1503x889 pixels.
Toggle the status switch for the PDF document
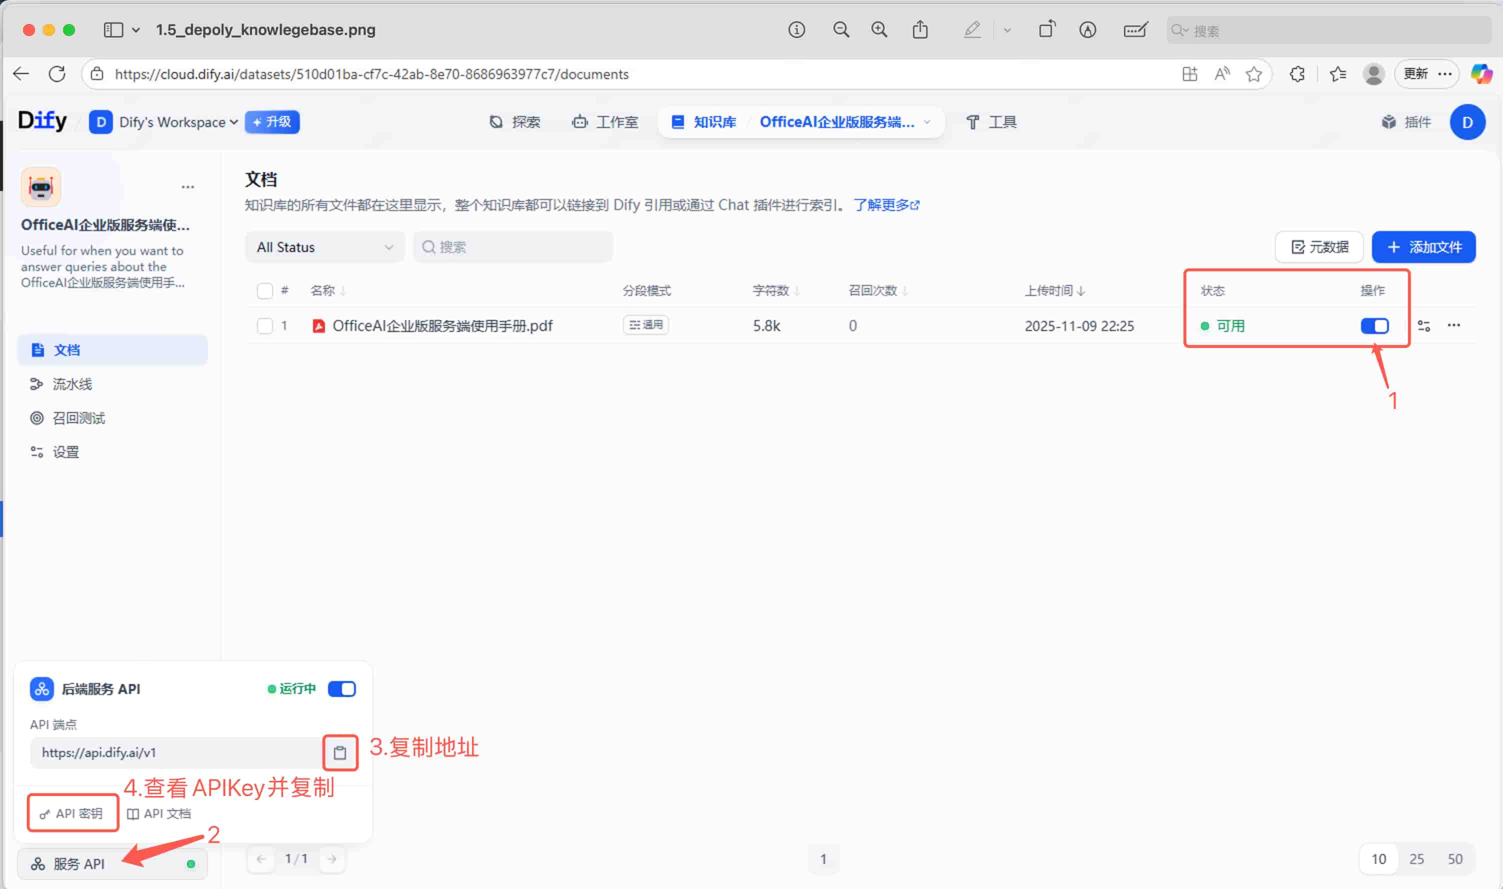click(x=1374, y=326)
